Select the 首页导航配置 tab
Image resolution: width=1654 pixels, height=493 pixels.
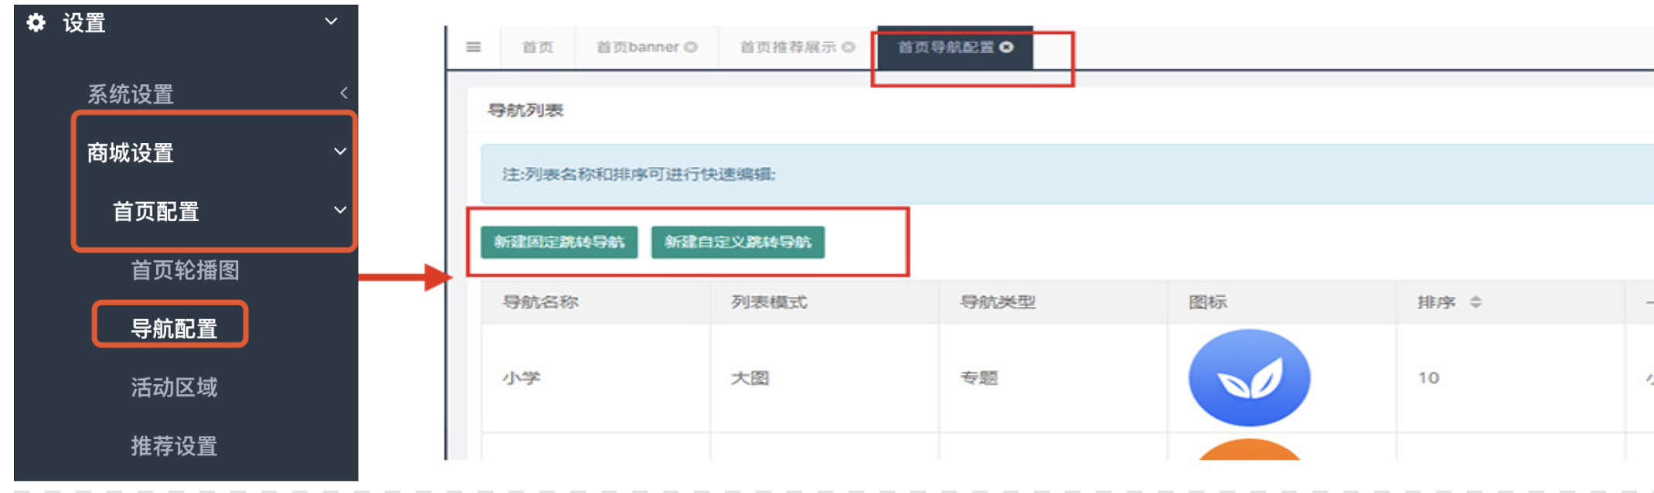[945, 47]
